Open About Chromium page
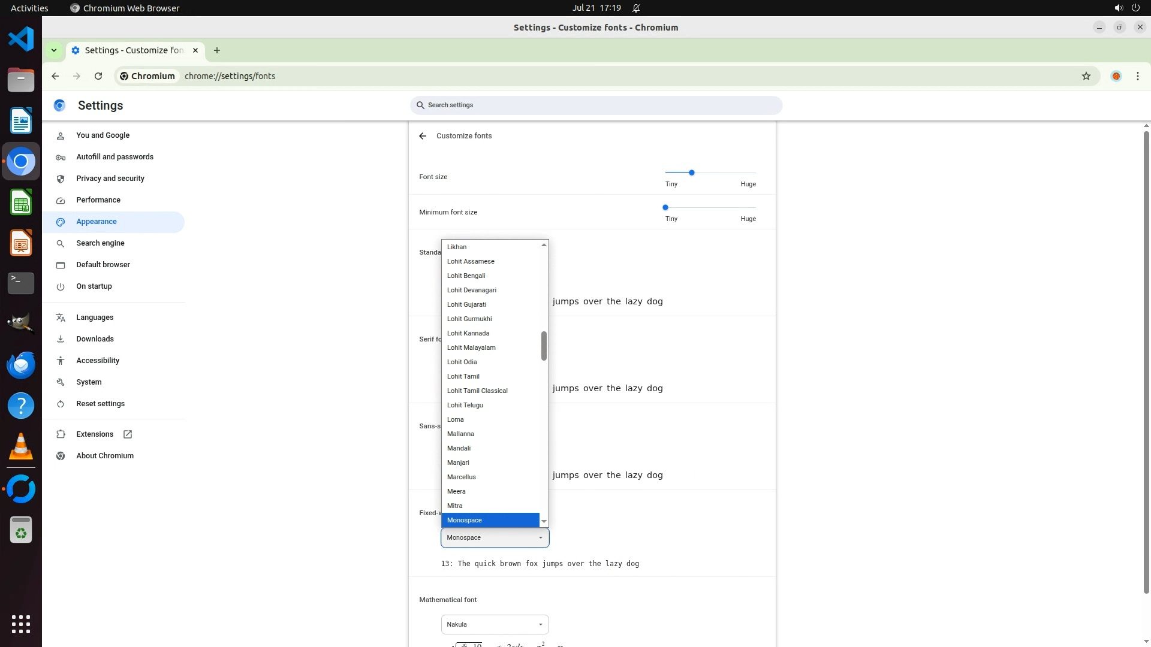The height and width of the screenshot is (647, 1151). [105, 456]
